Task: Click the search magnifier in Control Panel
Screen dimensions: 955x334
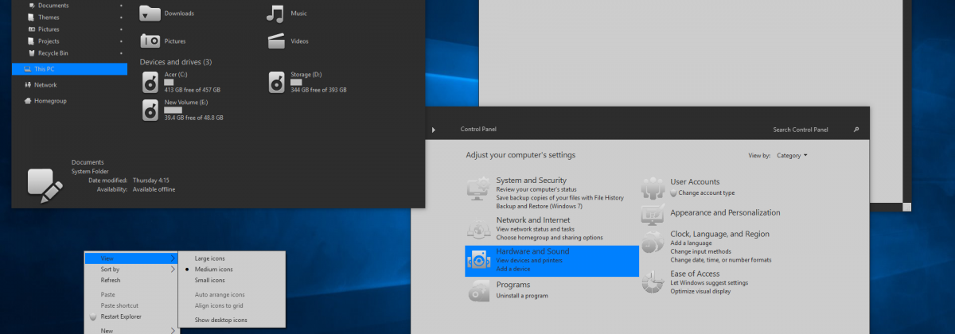Action: tap(856, 129)
